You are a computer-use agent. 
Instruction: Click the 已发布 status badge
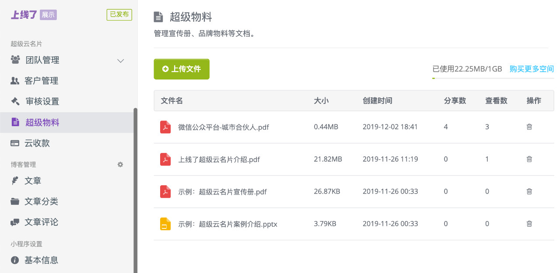pos(119,14)
